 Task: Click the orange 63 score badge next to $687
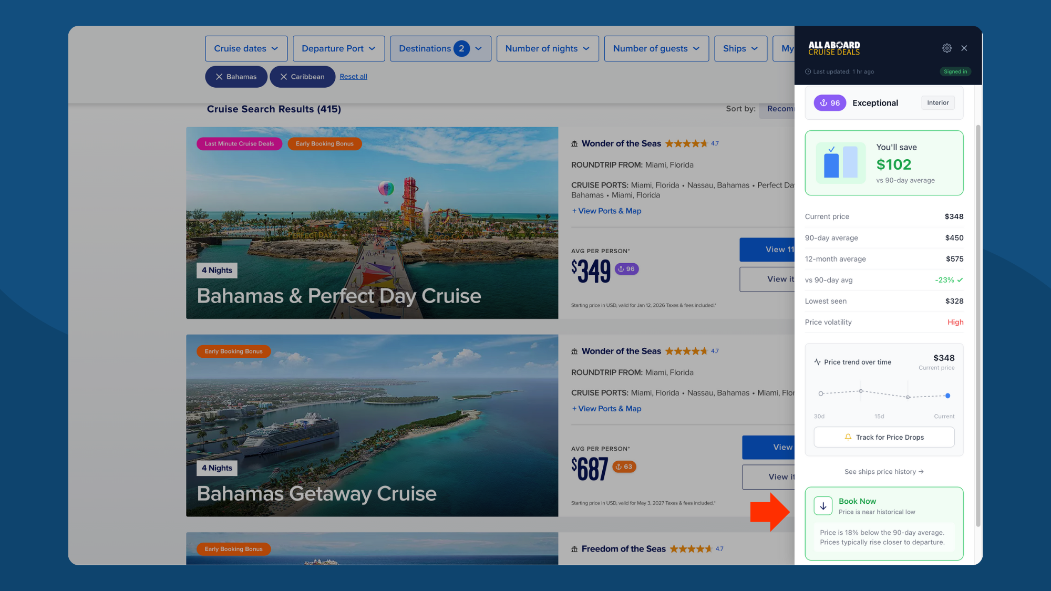(x=624, y=466)
